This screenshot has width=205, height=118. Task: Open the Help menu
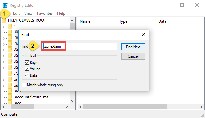pos(61,13)
